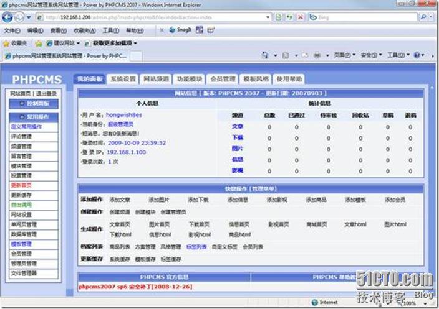Switch to the 我的面板 tab
The image size is (439, 309).
pyautogui.click(x=90, y=79)
